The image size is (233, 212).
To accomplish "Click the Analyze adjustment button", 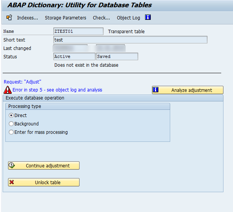I will click(188, 90).
